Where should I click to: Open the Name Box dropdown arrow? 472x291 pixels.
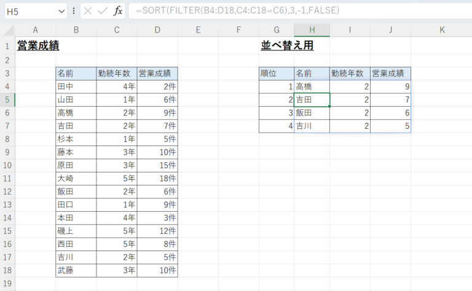point(61,11)
